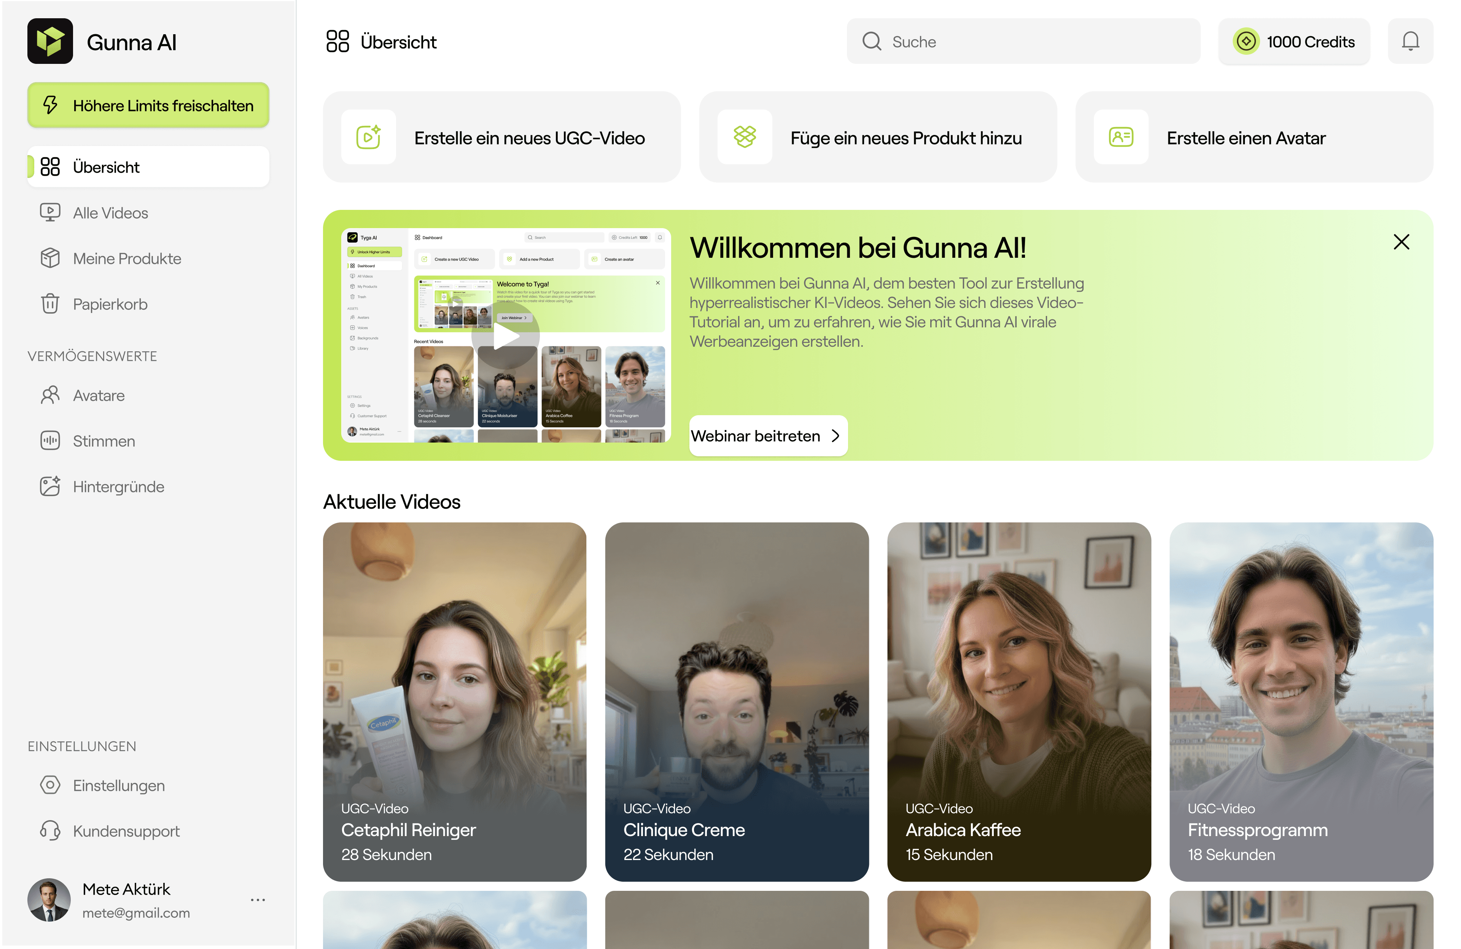Click the Gunna AI logo icon

coord(50,41)
